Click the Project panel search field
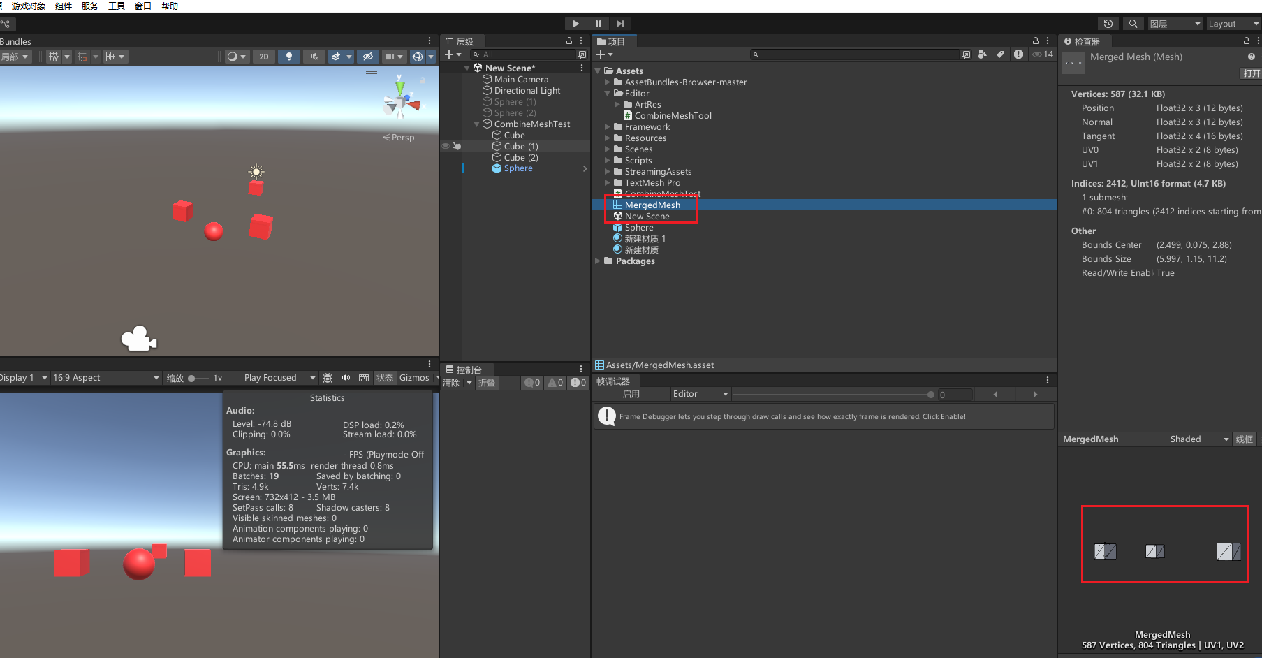 tap(856, 54)
